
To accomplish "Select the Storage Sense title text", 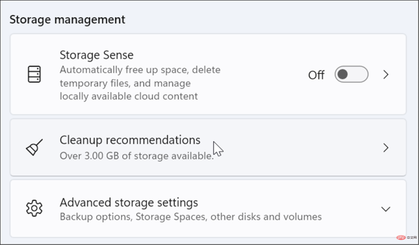I will [96, 55].
